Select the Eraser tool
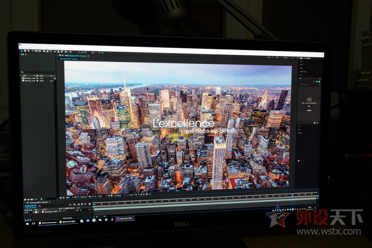The width and height of the screenshot is (372, 248). click(x=62, y=52)
